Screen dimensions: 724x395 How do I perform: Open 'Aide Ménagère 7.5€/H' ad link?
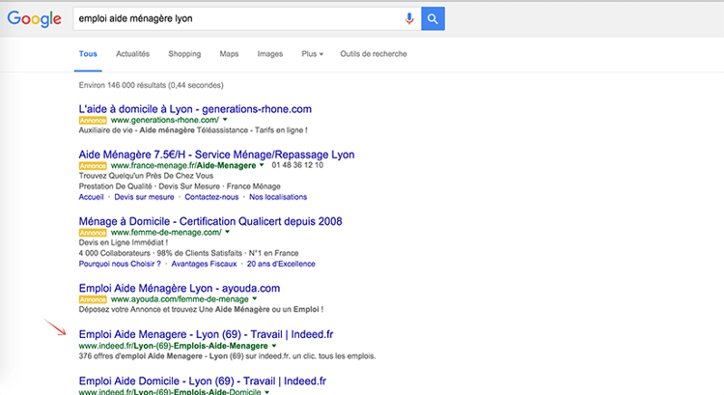pyautogui.click(x=216, y=155)
